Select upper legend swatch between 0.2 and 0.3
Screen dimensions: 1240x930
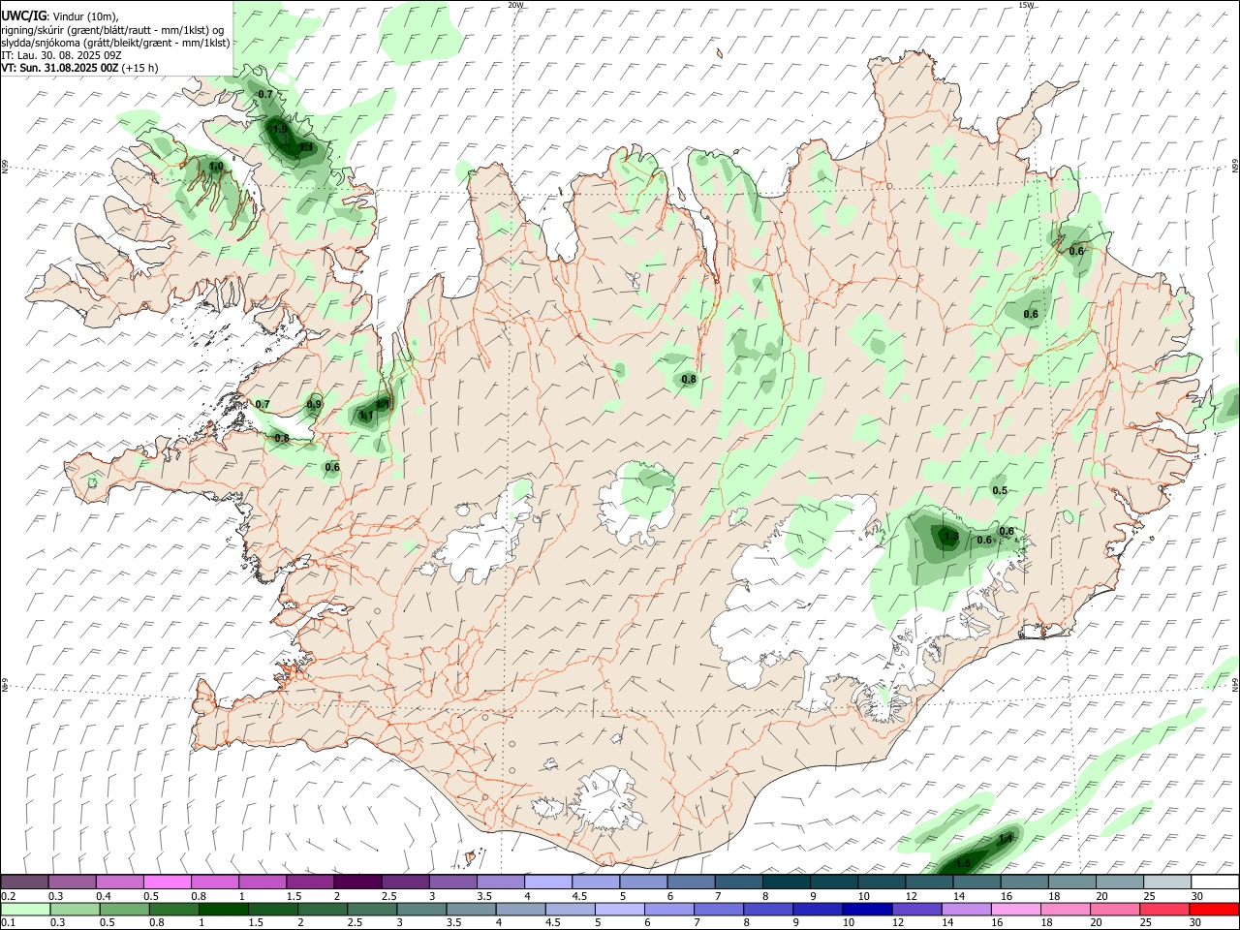[25, 883]
